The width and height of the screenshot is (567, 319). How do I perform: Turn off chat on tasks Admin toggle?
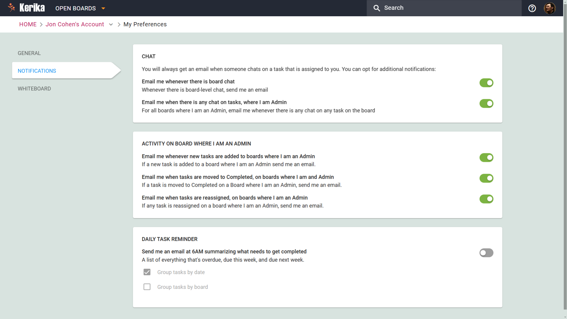click(x=486, y=104)
